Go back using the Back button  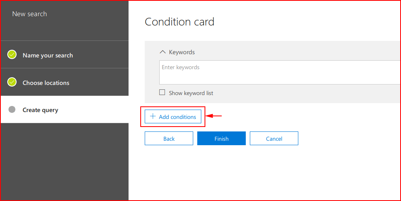(x=169, y=138)
